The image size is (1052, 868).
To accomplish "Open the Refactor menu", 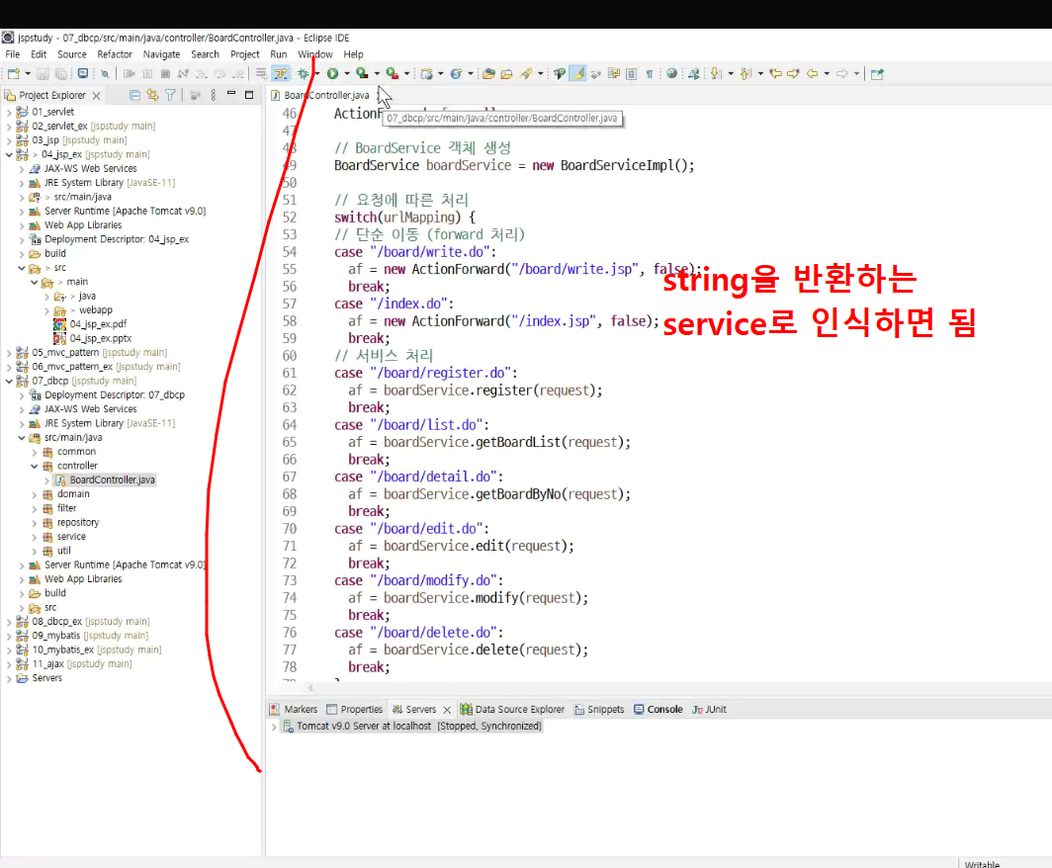I will pyautogui.click(x=115, y=54).
